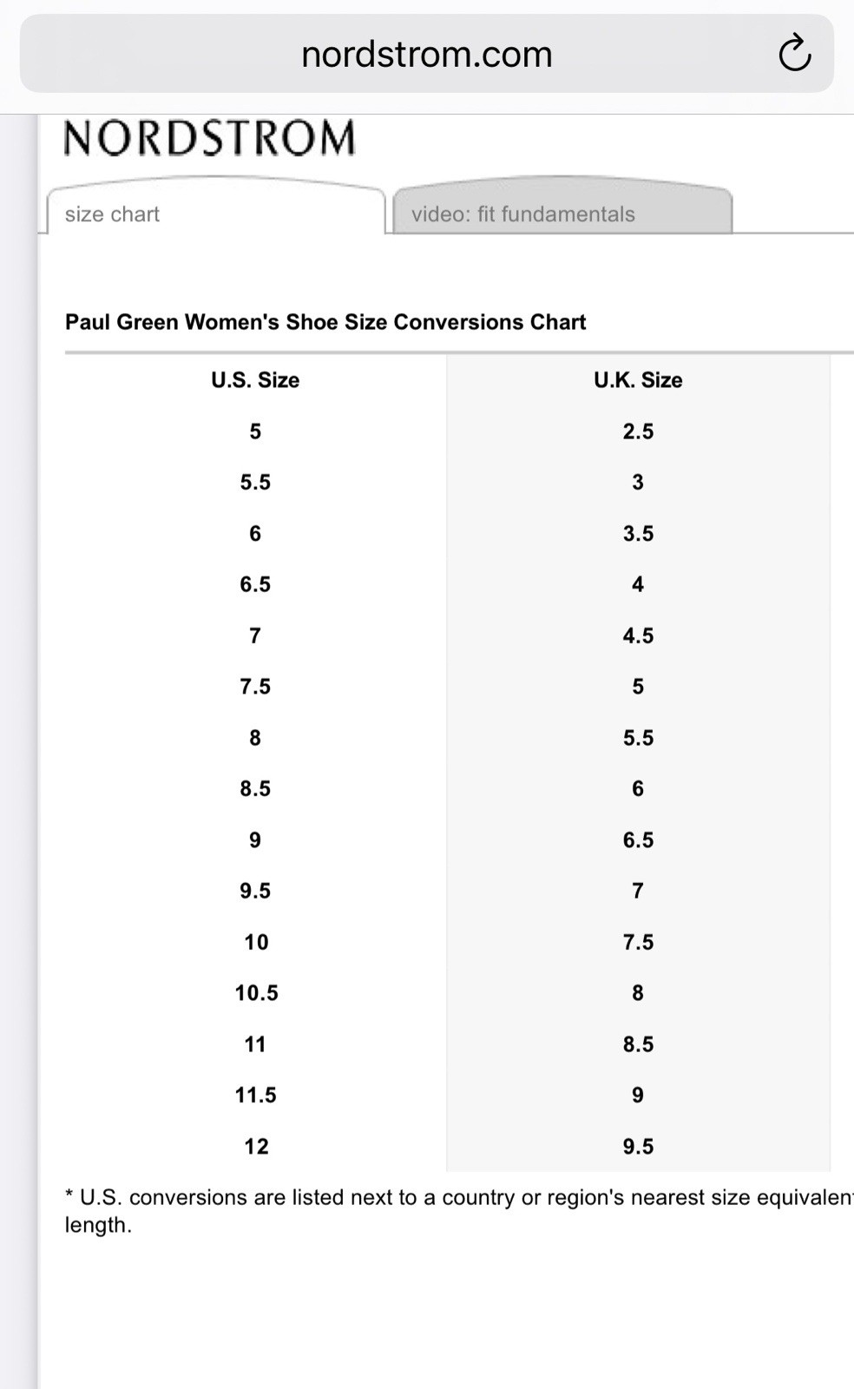Switch to the size chart tab
854x1389 pixels.
coord(215,209)
